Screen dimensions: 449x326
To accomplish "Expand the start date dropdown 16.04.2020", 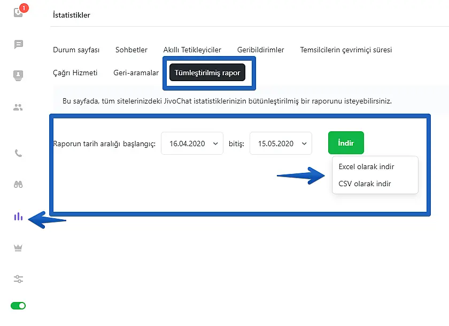I will [x=192, y=144].
